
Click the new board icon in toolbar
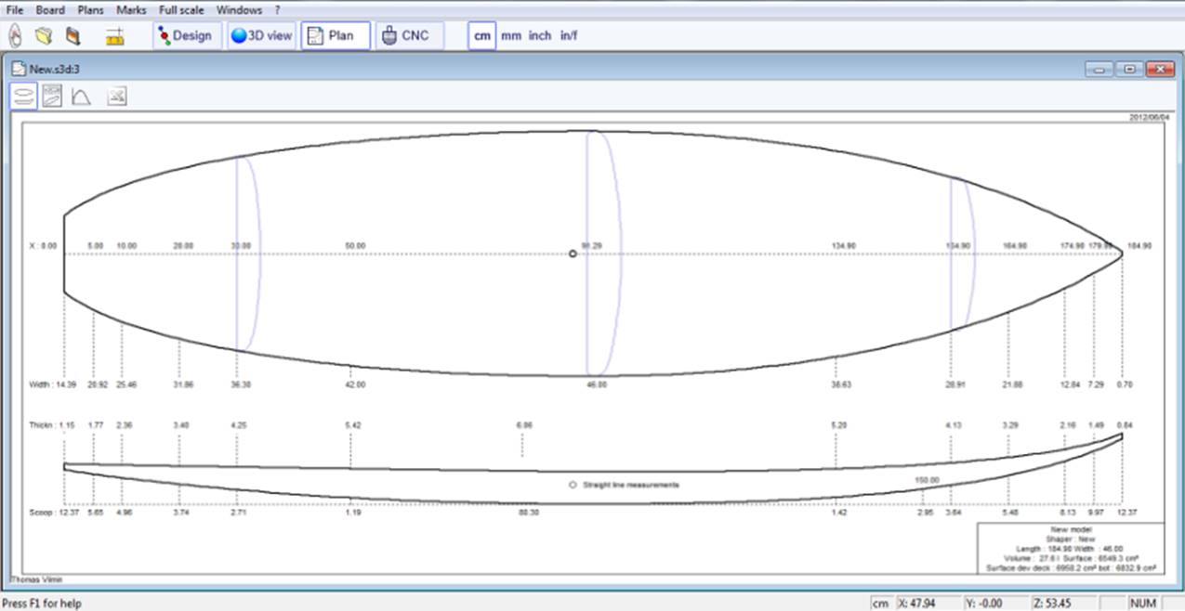tap(15, 36)
